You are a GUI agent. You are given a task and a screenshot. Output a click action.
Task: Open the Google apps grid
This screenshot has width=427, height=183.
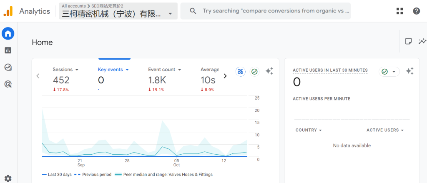[x=400, y=11]
